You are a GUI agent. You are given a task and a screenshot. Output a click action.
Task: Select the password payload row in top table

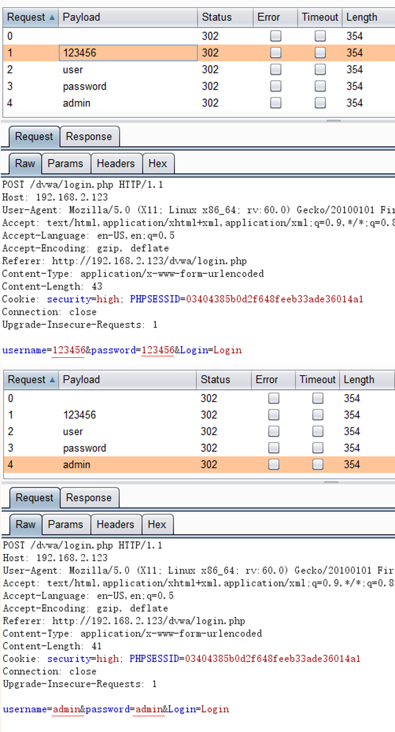pyautogui.click(x=84, y=87)
